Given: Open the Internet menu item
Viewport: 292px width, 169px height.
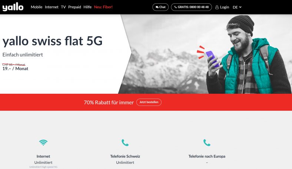Looking at the screenshot, I should 52,7.
